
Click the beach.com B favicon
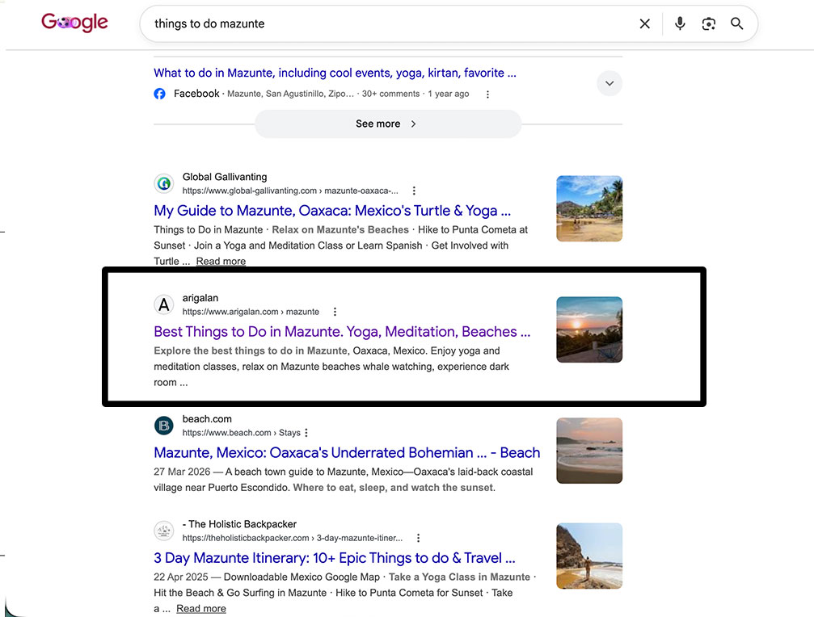tap(163, 426)
